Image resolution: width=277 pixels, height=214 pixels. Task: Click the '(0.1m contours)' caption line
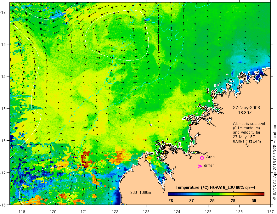point(246,128)
